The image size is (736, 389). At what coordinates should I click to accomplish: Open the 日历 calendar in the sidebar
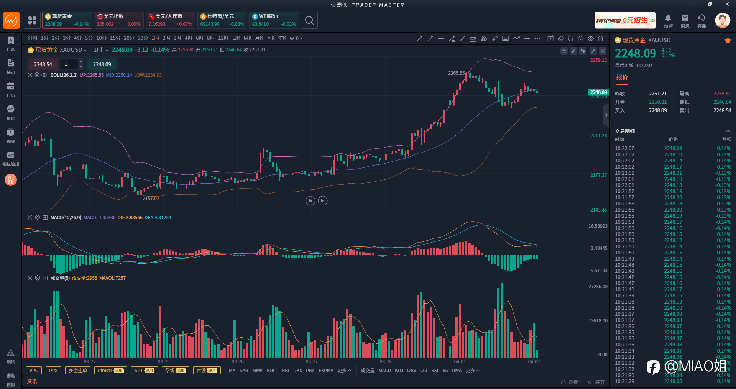pyautogui.click(x=11, y=90)
